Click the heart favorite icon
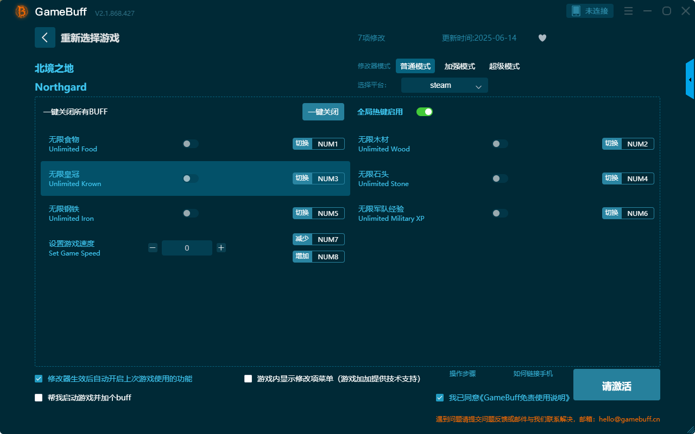Image resolution: width=695 pixels, height=434 pixels. [x=542, y=38]
